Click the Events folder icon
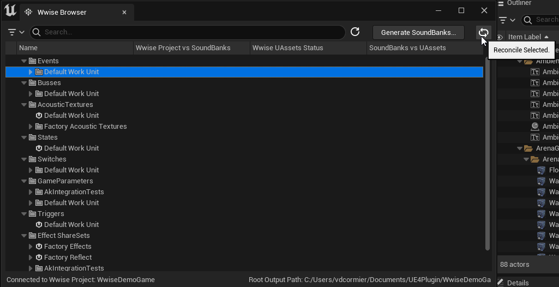Screen dimensions: 559x287 coord(32,61)
